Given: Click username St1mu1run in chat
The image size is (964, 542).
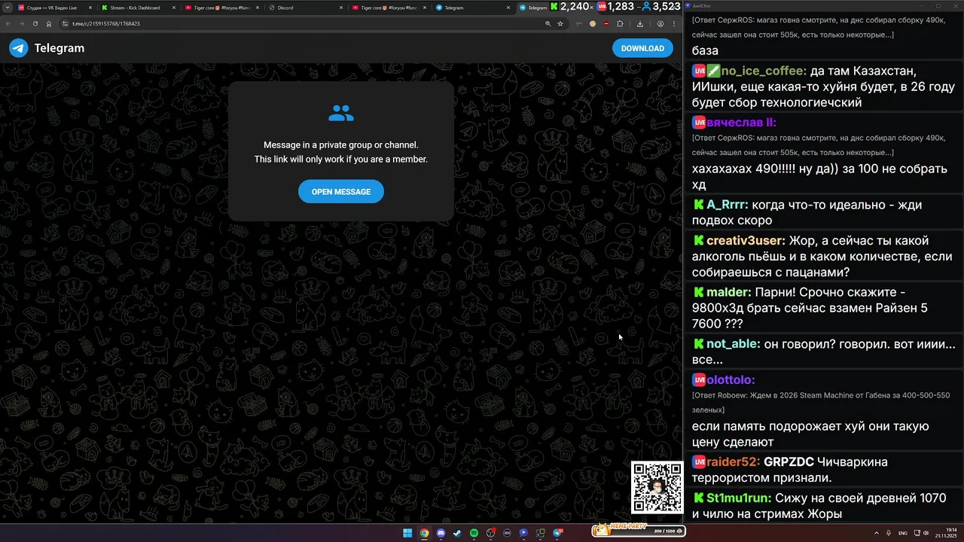Looking at the screenshot, I should (739, 498).
